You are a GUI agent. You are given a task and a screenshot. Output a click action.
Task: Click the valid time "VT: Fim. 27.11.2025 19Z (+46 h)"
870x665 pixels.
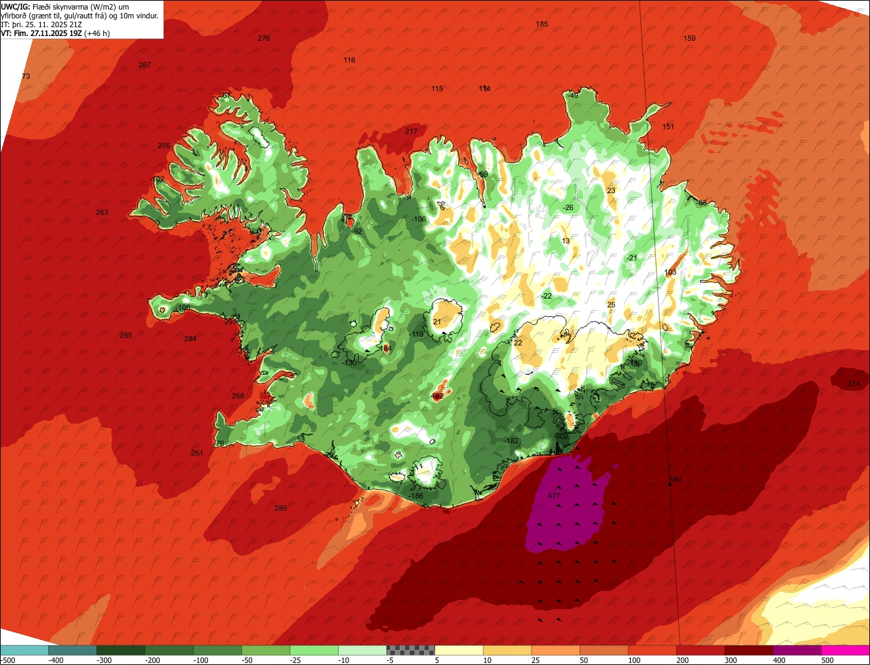[56, 33]
